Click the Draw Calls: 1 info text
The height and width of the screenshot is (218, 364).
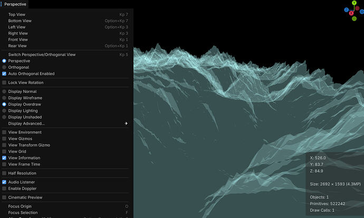pyautogui.click(x=322, y=210)
